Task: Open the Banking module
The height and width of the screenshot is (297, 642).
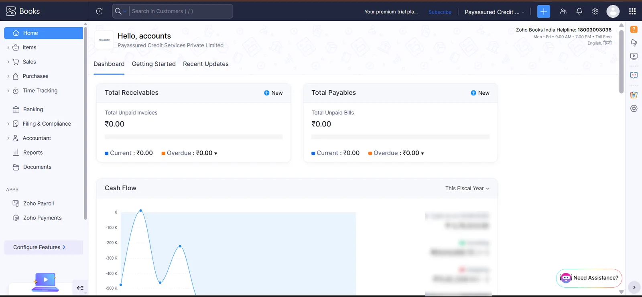Action: (x=33, y=109)
